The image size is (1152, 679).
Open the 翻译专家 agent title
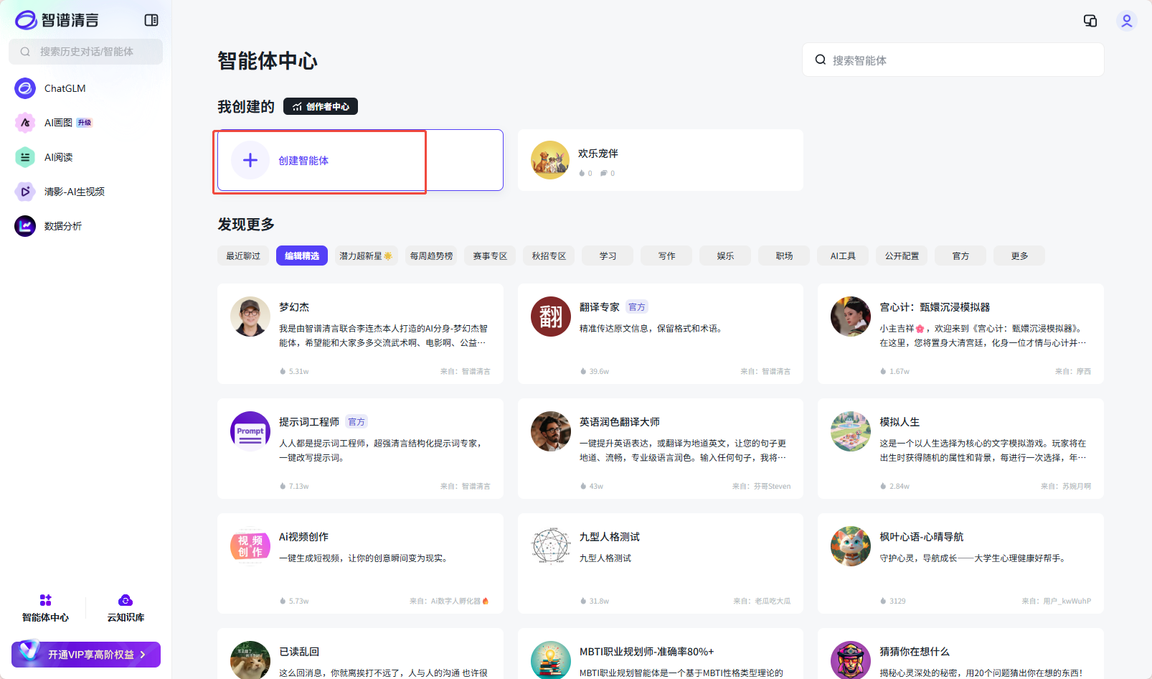[600, 307]
